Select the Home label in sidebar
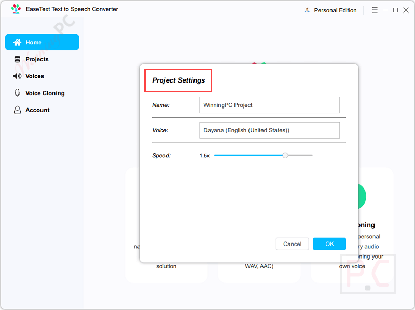Viewport: 415px width, 310px height. pos(34,42)
